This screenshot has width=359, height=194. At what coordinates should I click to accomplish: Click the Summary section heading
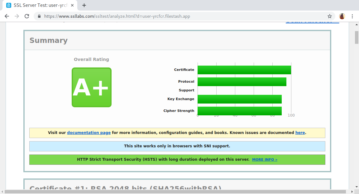pyautogui.click(x=49, y=40)
